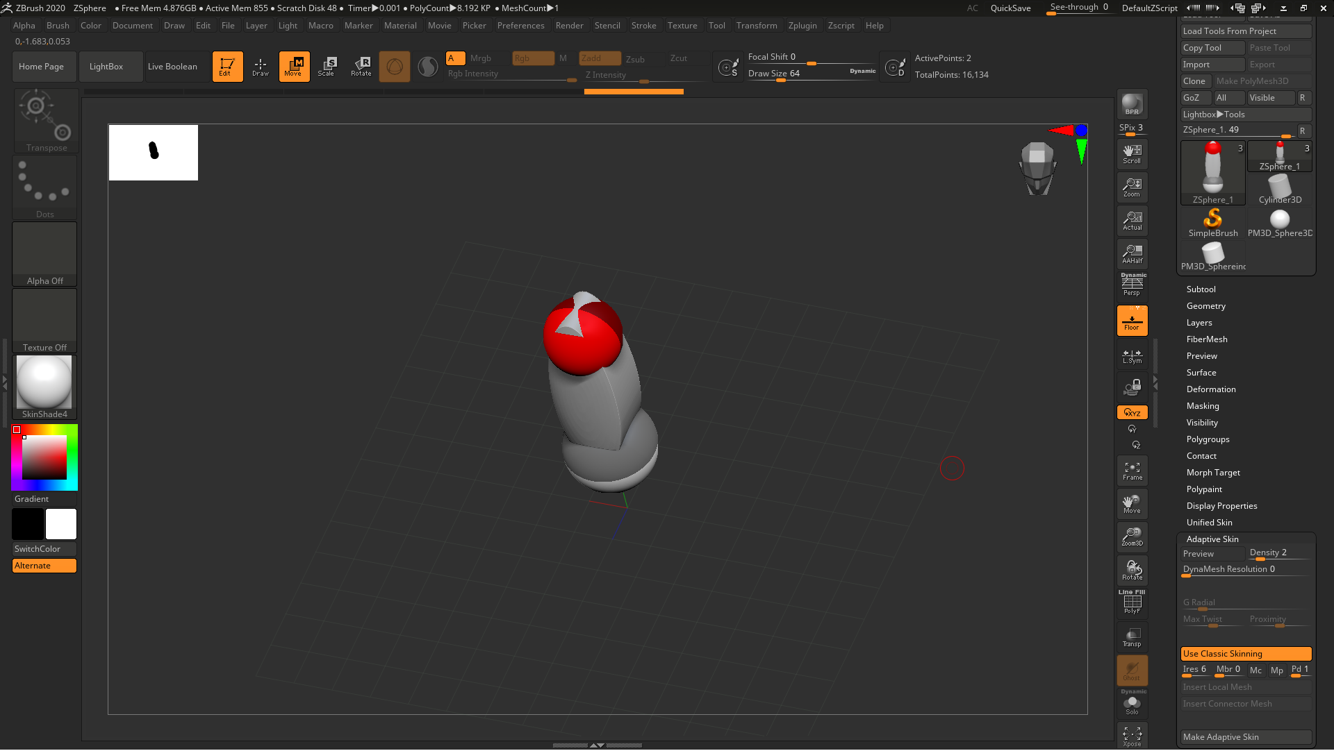Open LightBox browser button
The height and width of the screenshot is (751, 1334).
pyautogui.click(x=106, y=67)
